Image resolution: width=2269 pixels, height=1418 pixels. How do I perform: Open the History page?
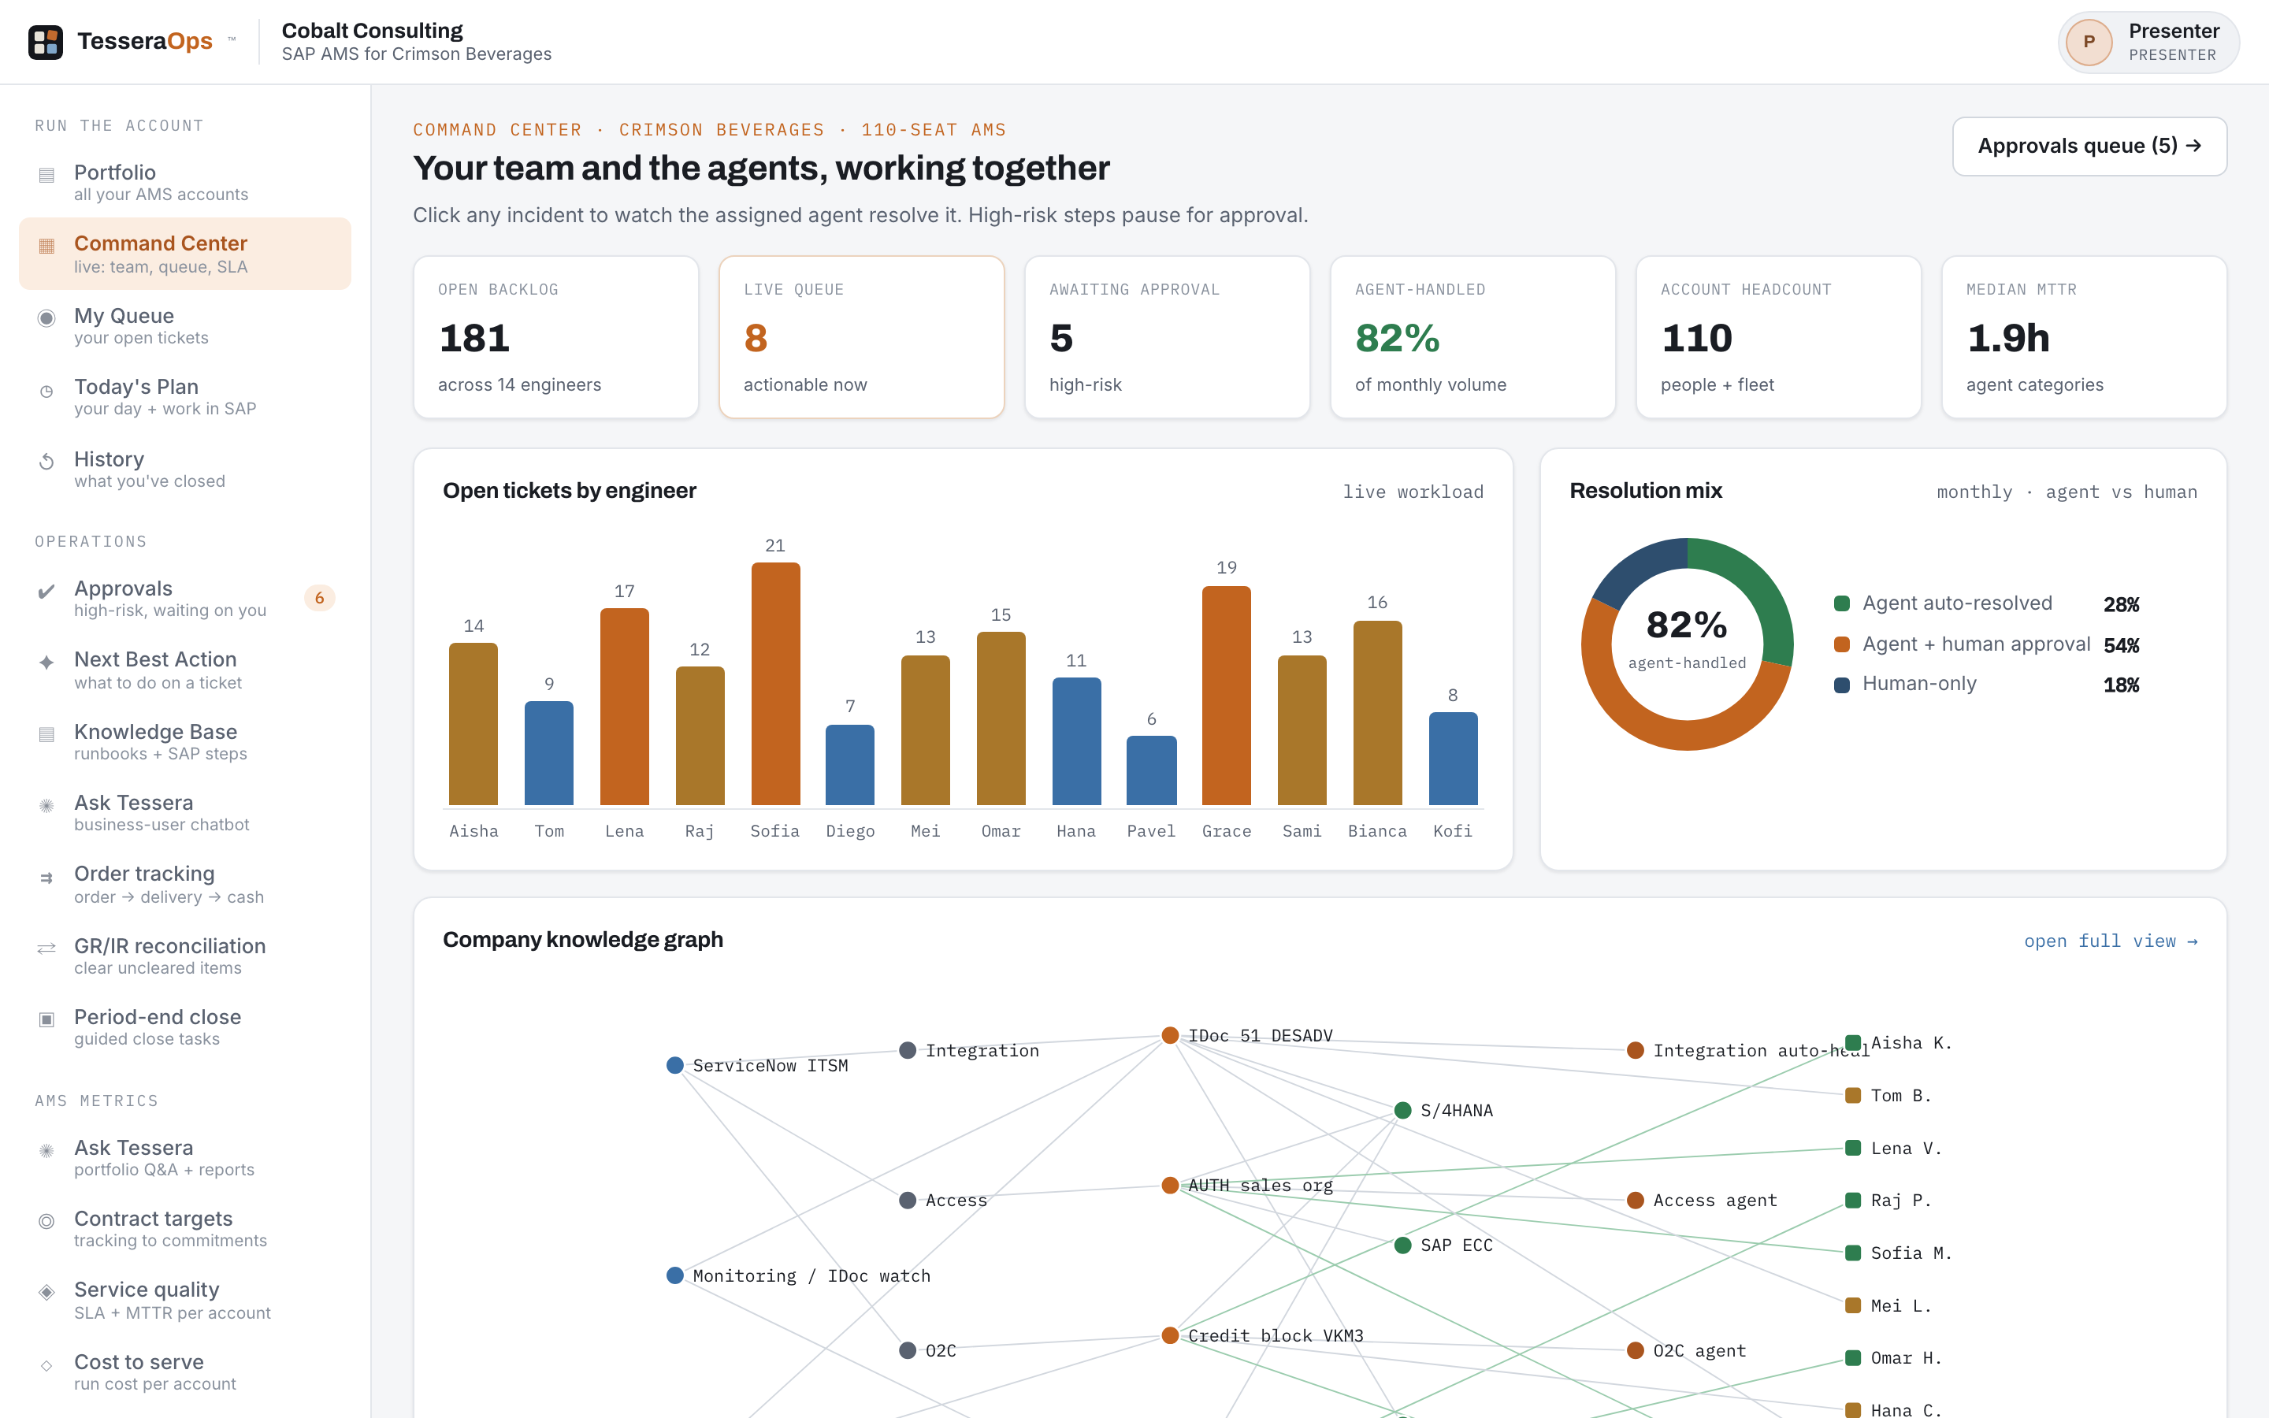click(x=184, y=469)
